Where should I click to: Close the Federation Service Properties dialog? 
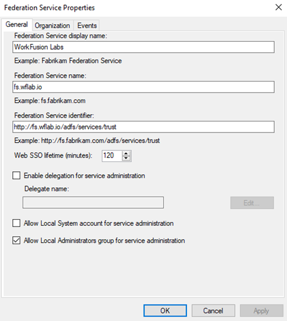pos(278,7)
